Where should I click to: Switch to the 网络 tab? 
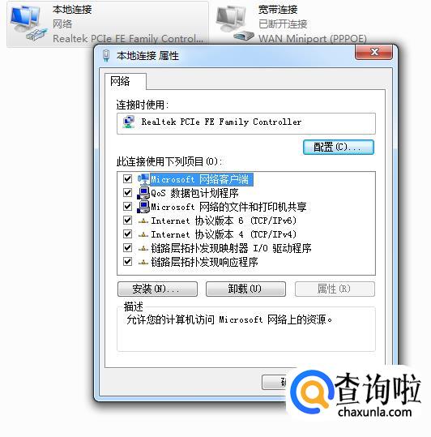click(x=120, y=81)
